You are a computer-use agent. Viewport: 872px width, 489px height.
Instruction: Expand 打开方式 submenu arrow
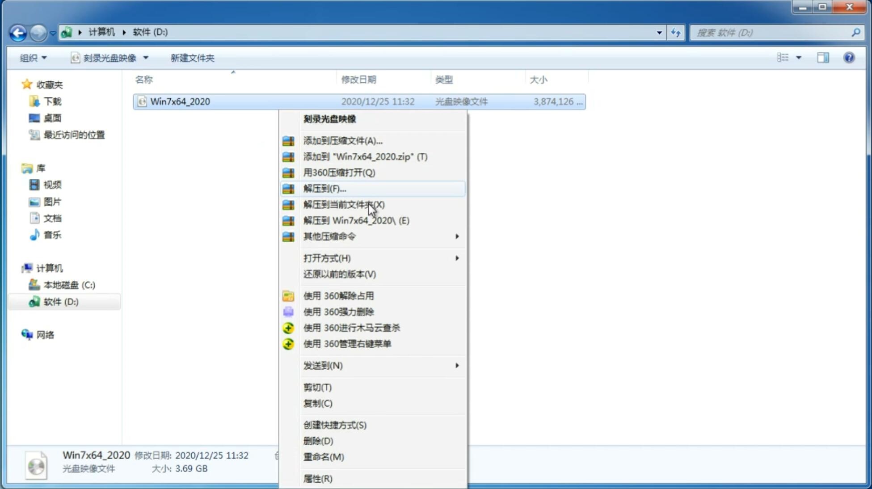coord(456,257)
